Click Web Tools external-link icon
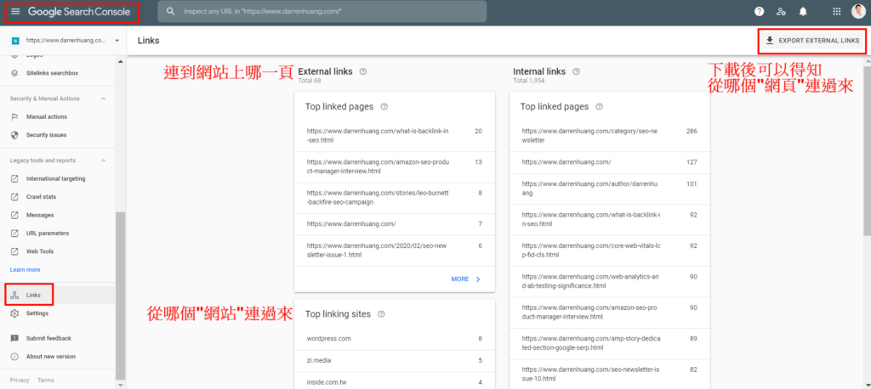 click(15, 251)
